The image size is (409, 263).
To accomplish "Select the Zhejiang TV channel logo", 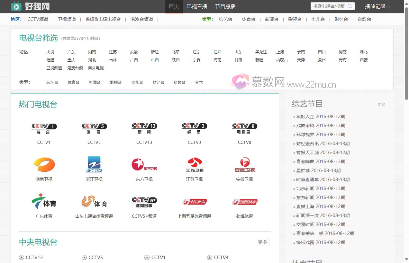I will point(94,165).
